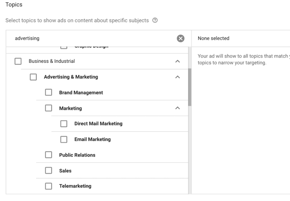Clear the advertising search text
The height and width of the screenshot is (201, 290).
pos(180,38)
